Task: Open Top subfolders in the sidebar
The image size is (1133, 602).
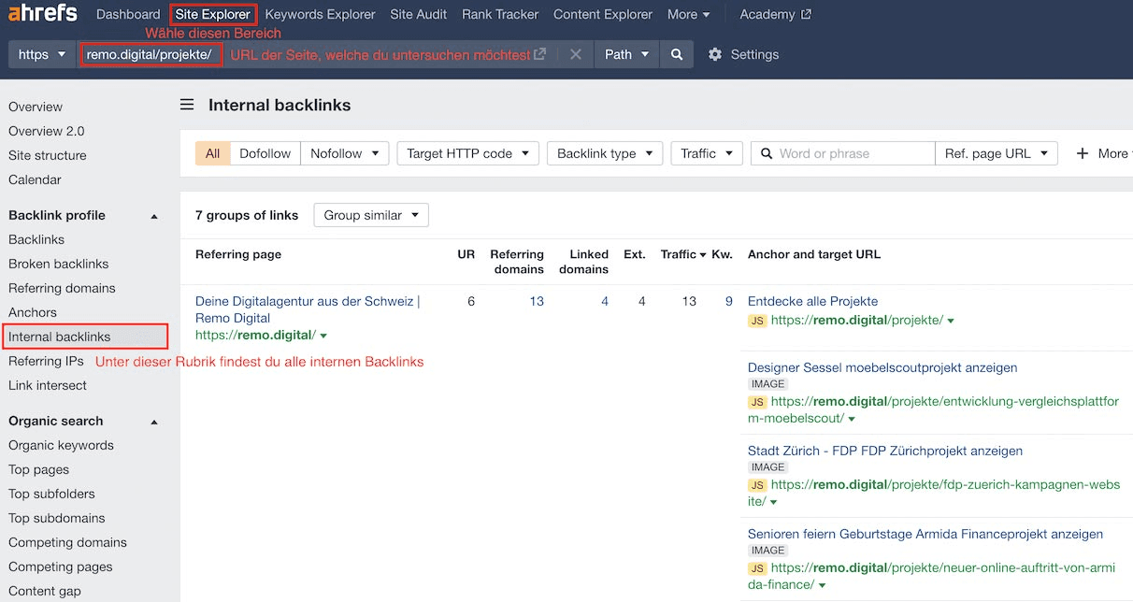Action: (51, 494)
